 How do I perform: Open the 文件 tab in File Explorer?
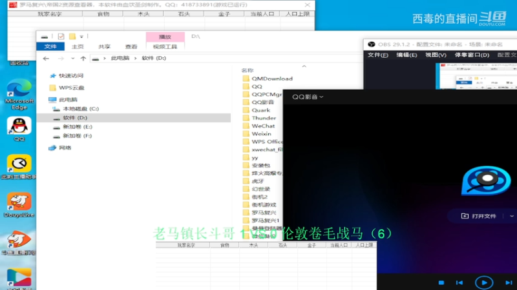tap(50, 46)
